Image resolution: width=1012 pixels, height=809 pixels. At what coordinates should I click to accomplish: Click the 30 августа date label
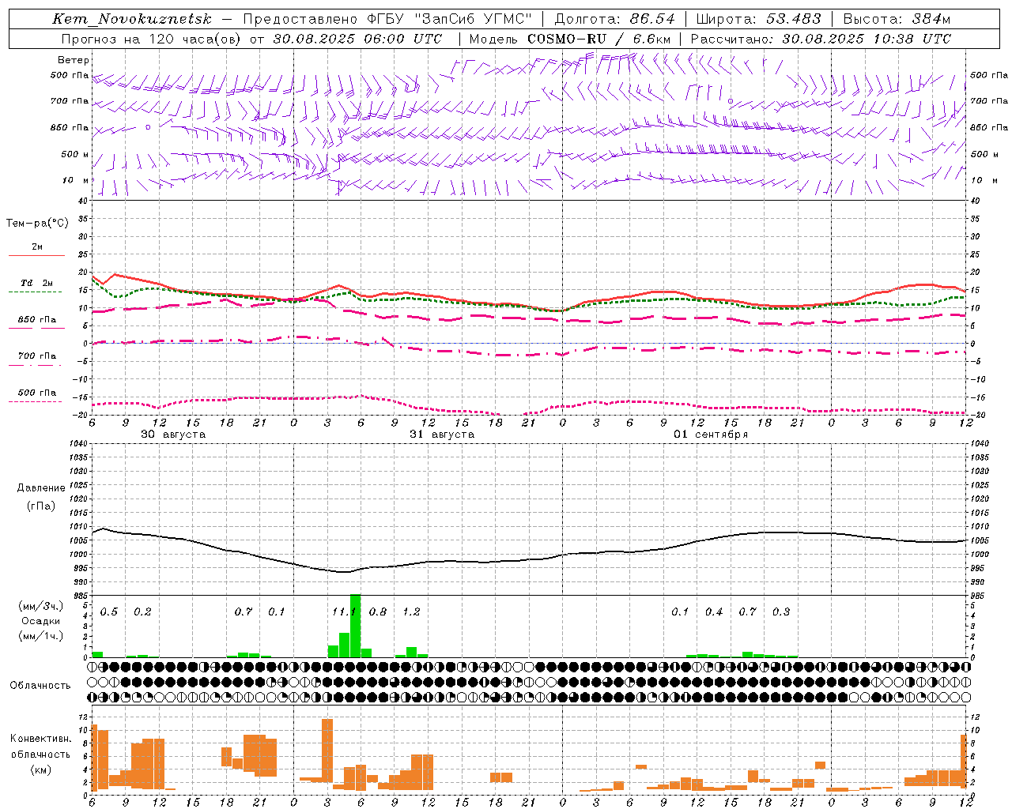pos(173,435)
